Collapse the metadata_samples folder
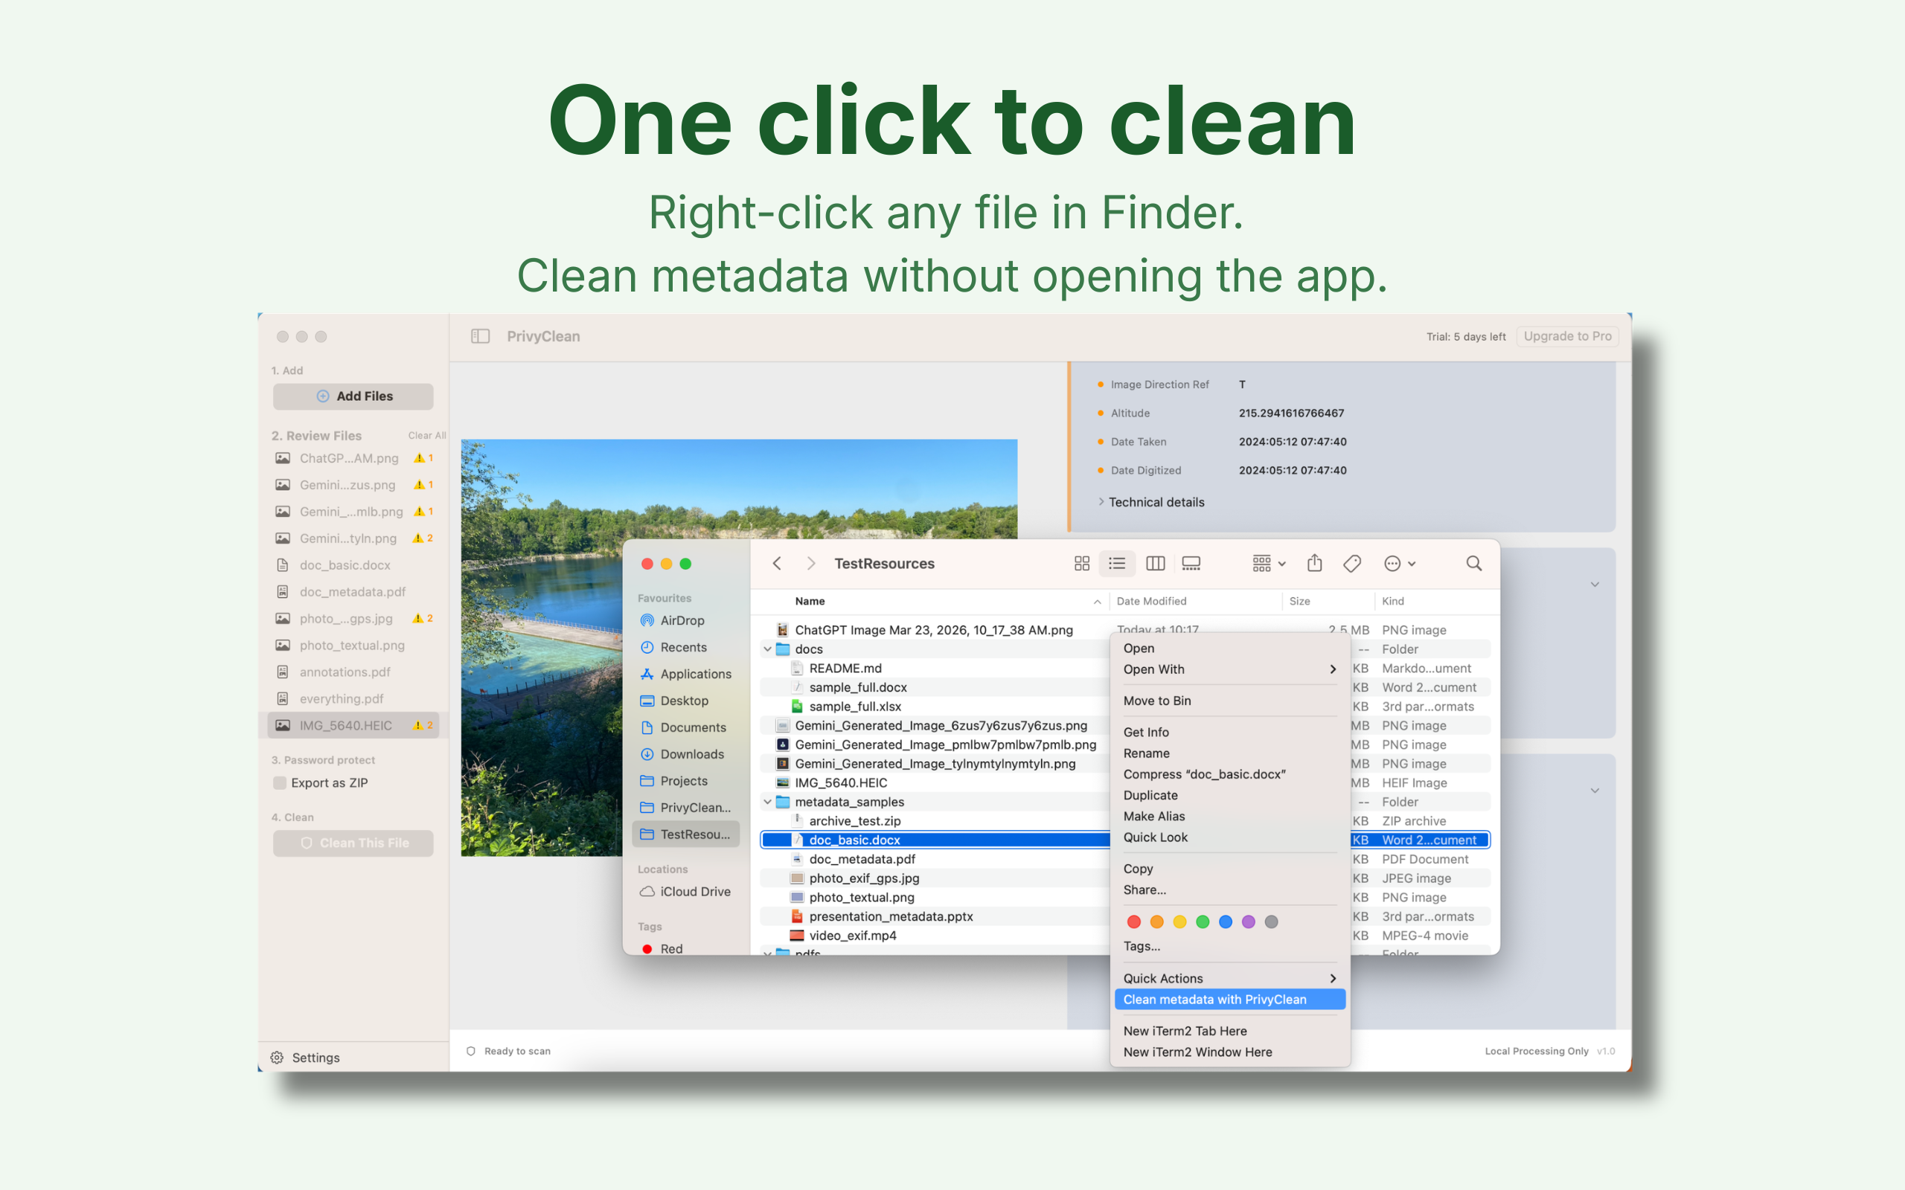This screenshot has height=1190, width=1905. click(x=767, y=801)
